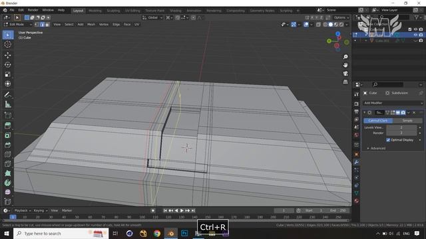Viewport: 426px width, 239px height.
Task: Collapse the Subdivision modifier panel arrow
Action: pos(365,112)
